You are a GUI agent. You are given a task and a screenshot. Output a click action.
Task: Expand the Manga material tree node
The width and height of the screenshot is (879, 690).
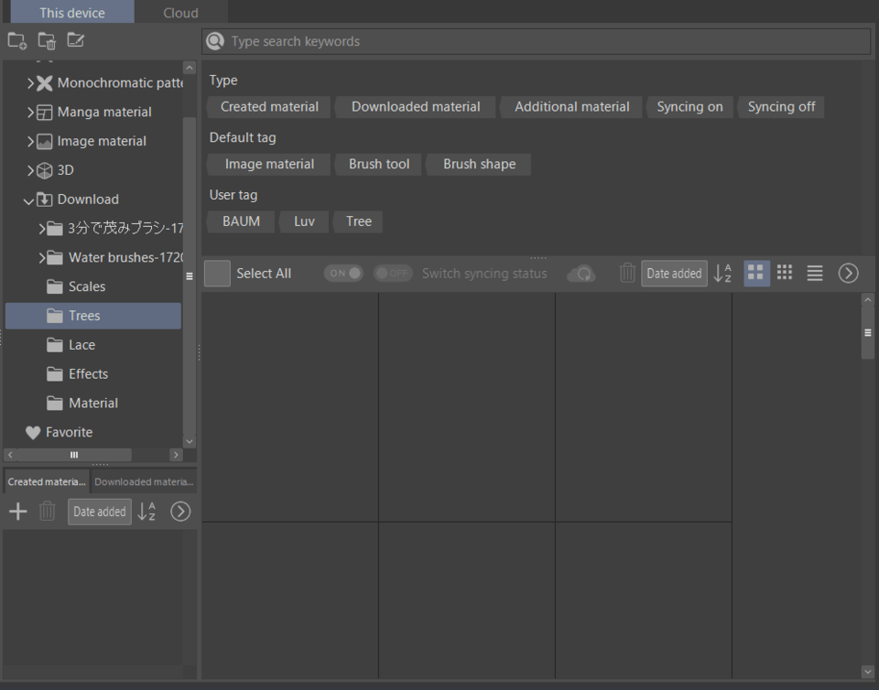30,112
